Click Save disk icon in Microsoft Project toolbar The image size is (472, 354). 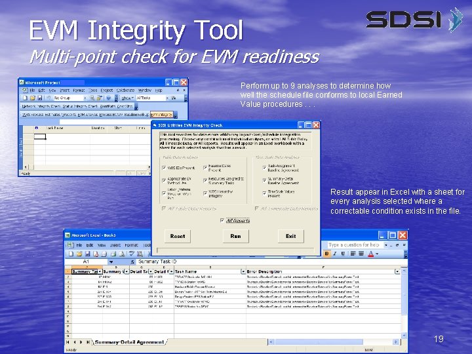39,98
